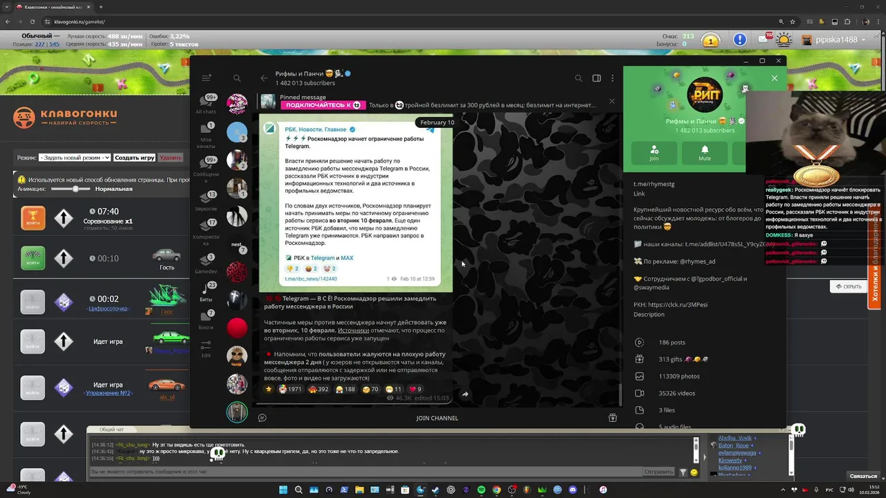Click the pinned message thumbnail image
The image size is (886, 498).
(x=268, y=102)
